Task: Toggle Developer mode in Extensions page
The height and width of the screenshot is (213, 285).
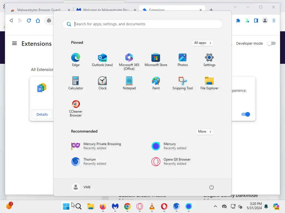Action: point(271,44)
